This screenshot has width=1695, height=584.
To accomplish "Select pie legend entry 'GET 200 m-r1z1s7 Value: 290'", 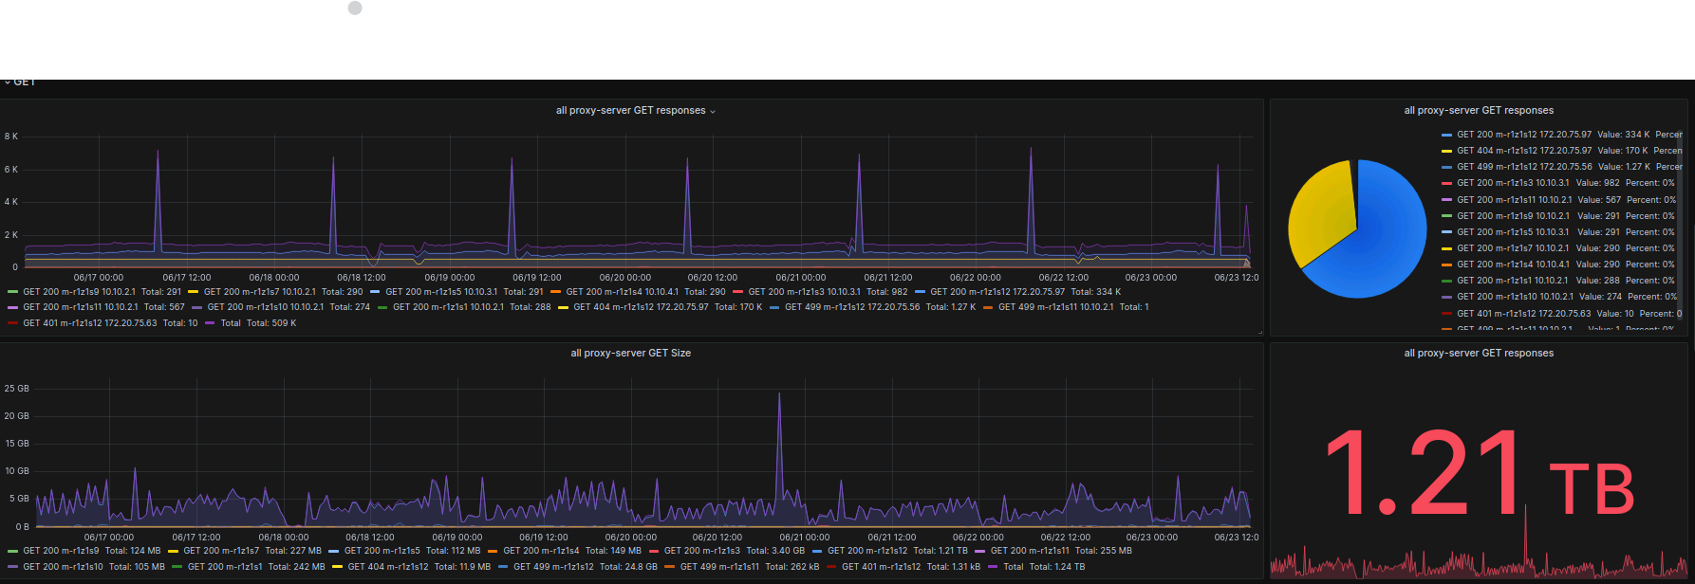I will point(1558,248).
